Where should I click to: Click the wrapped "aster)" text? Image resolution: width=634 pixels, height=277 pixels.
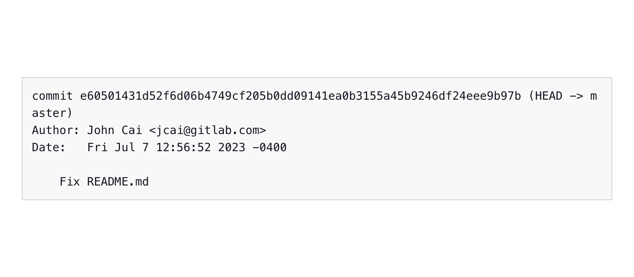(52, 113)
